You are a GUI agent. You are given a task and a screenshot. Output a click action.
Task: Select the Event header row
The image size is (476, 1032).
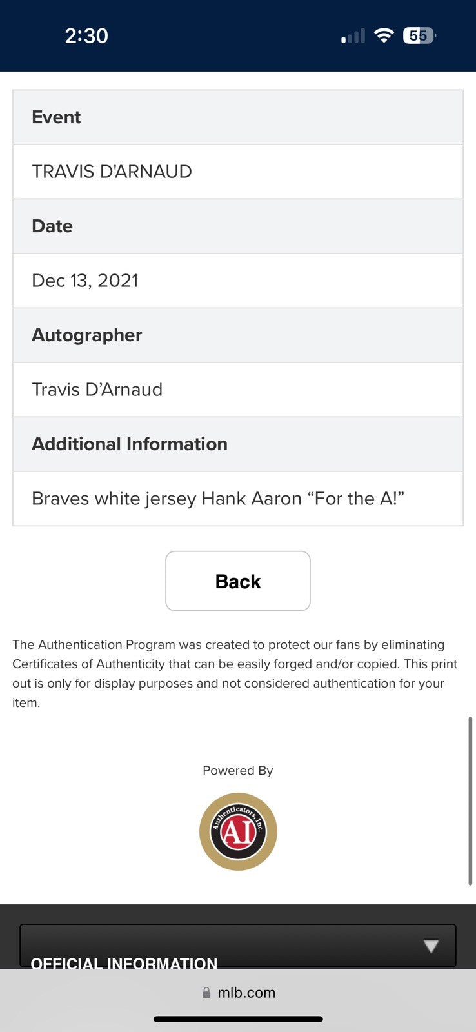tap(238, 117)
